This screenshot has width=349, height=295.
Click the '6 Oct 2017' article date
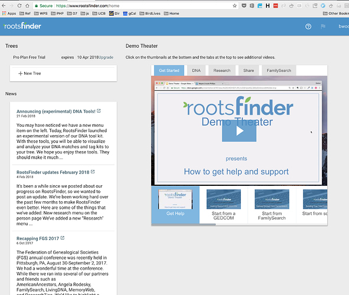tap(25, 243)
